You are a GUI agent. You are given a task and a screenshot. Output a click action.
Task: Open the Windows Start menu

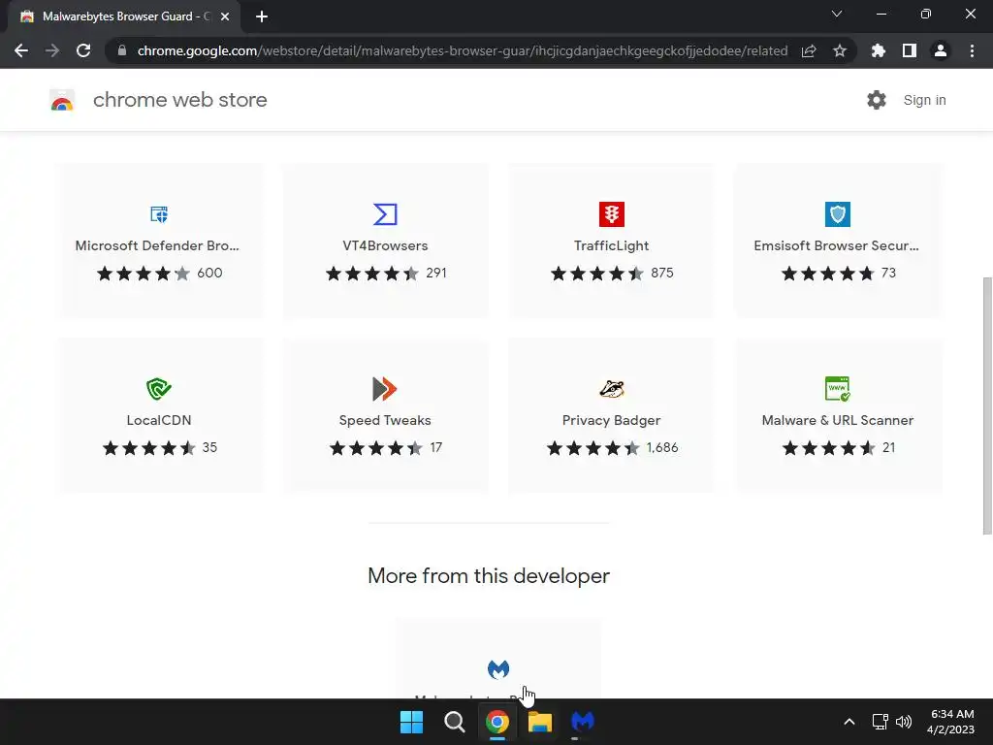[x=411, y=722]
